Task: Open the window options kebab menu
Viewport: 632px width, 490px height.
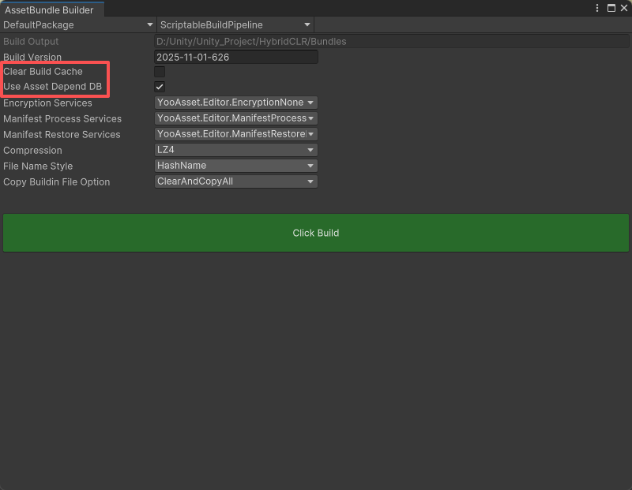Action: click(x=597, y=8)
